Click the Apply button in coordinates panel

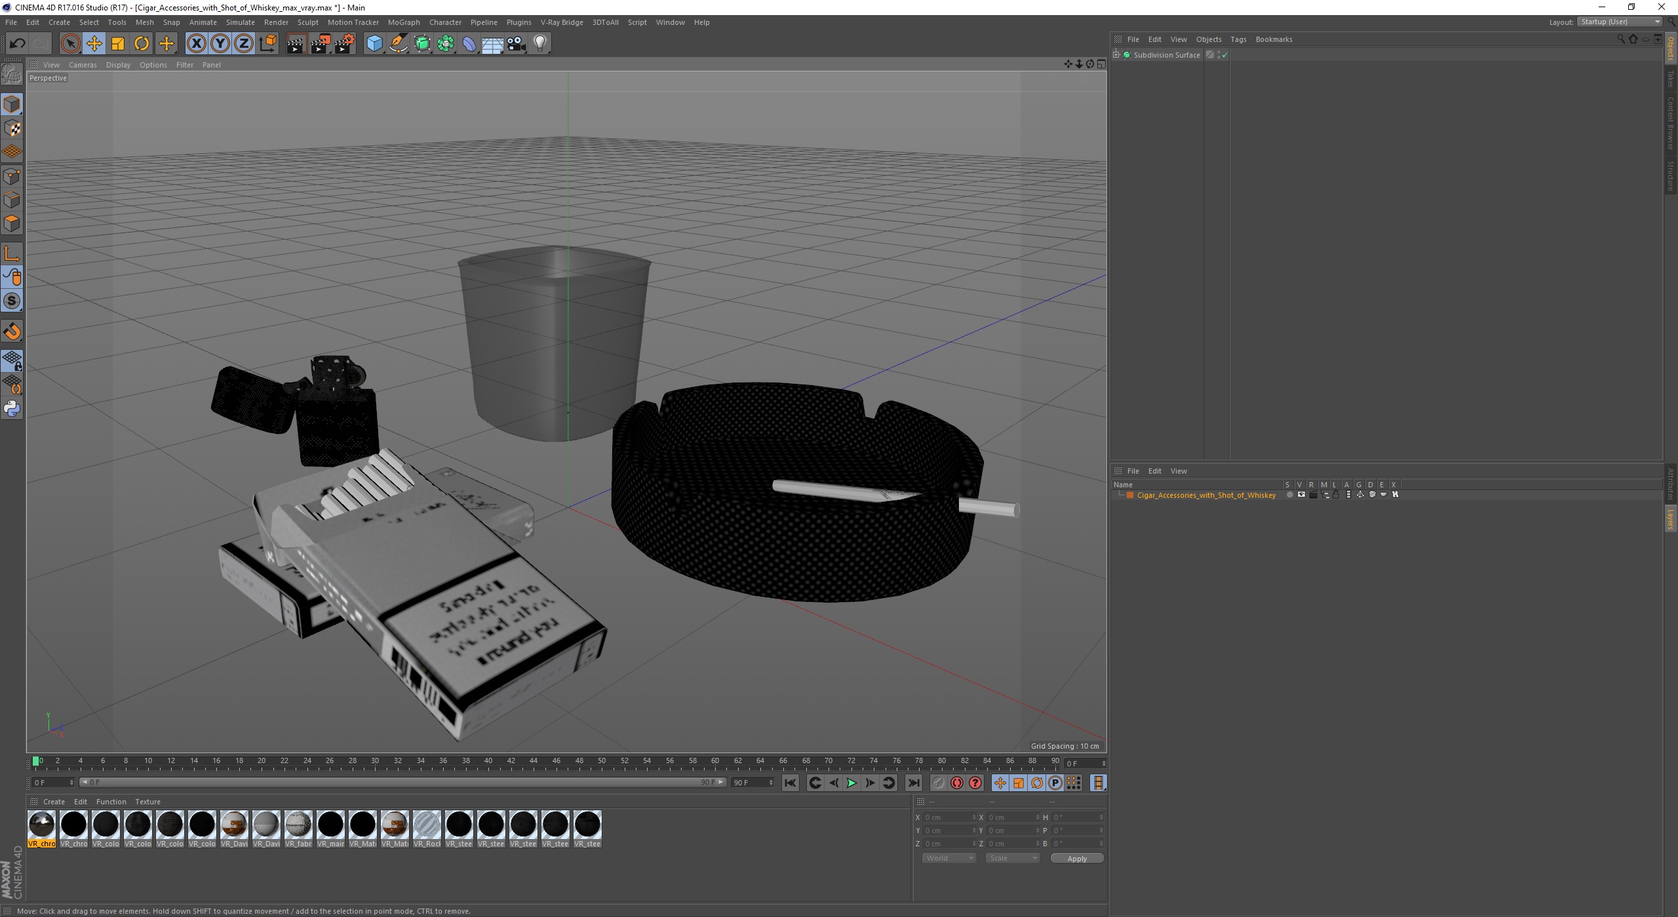coord(1076,858)
